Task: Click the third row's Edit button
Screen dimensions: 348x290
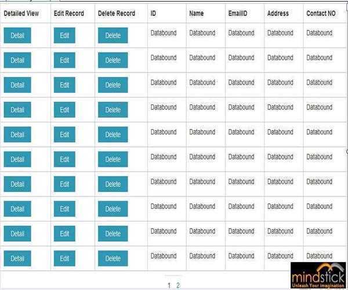Action: 64,85
